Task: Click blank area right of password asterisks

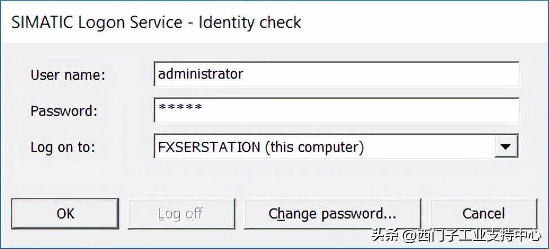Action: [x=361, y=110]
